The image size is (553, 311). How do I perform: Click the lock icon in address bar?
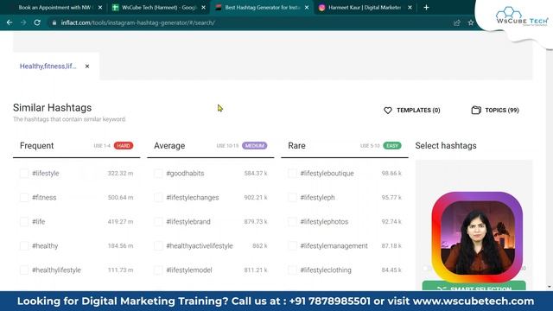[x=54, y=22]
